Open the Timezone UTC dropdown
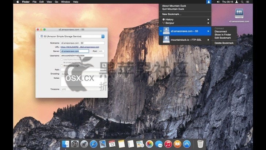This screenshot has width=266, height=150. coord(83,89)
